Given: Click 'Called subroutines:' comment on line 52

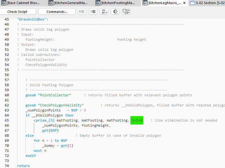Looking at the screenshot, I should click(41, 55).
